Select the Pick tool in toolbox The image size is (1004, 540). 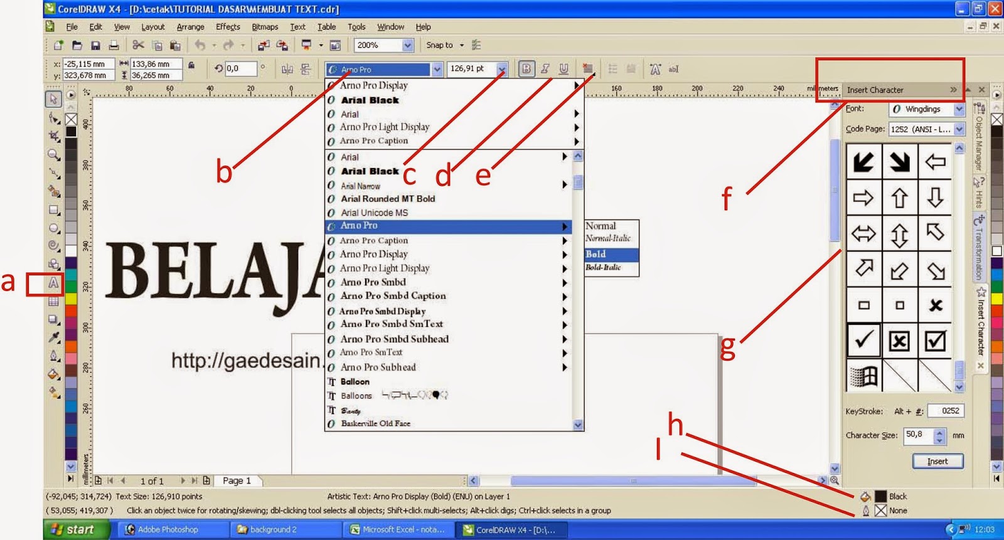[53, 99]
